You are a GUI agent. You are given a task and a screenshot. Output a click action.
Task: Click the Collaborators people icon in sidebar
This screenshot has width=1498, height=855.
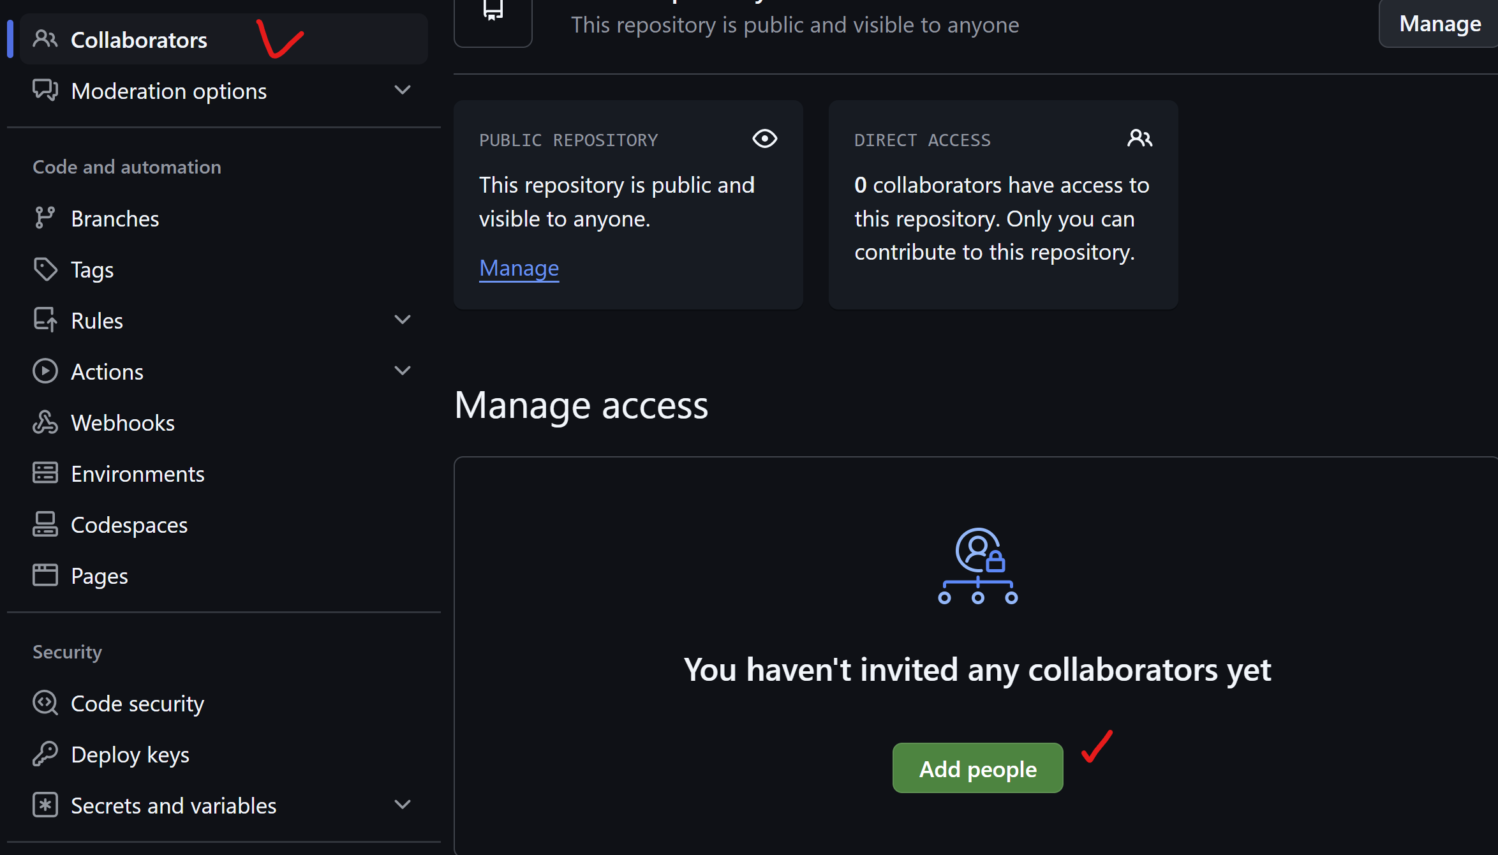(x=45, y=40)
